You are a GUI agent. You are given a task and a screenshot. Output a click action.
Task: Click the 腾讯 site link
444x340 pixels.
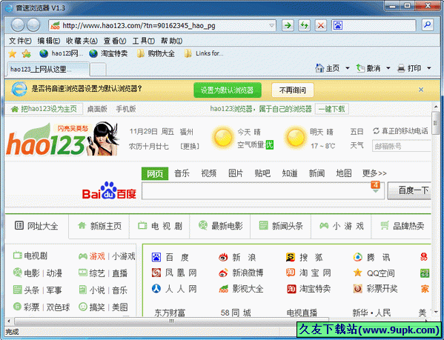click(x=372, y=257)
